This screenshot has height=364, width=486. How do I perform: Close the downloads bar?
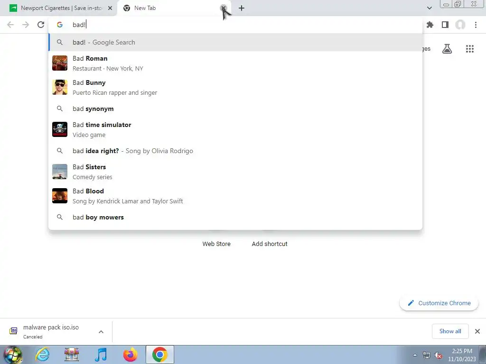(x=477, y=331)
